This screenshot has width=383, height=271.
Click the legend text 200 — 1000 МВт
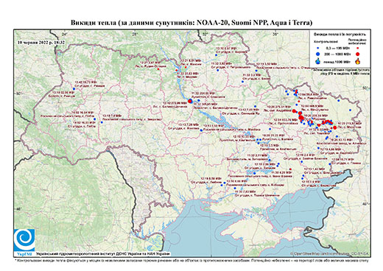337,54
